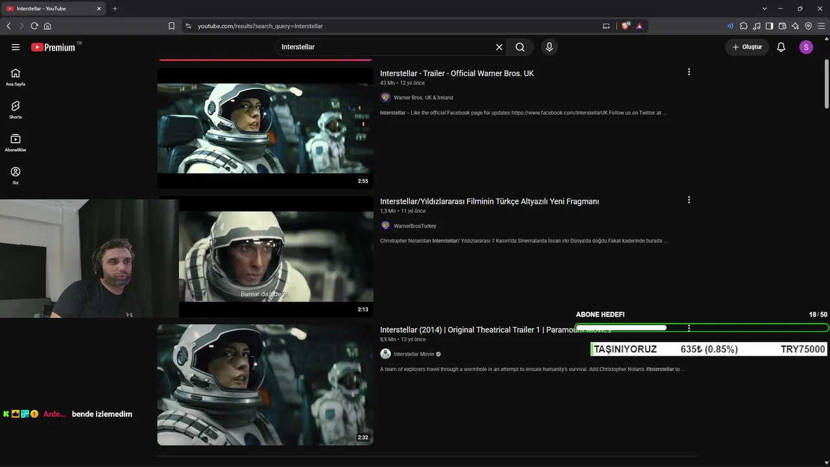Open the account avatar menu

(x=806, y=47)
